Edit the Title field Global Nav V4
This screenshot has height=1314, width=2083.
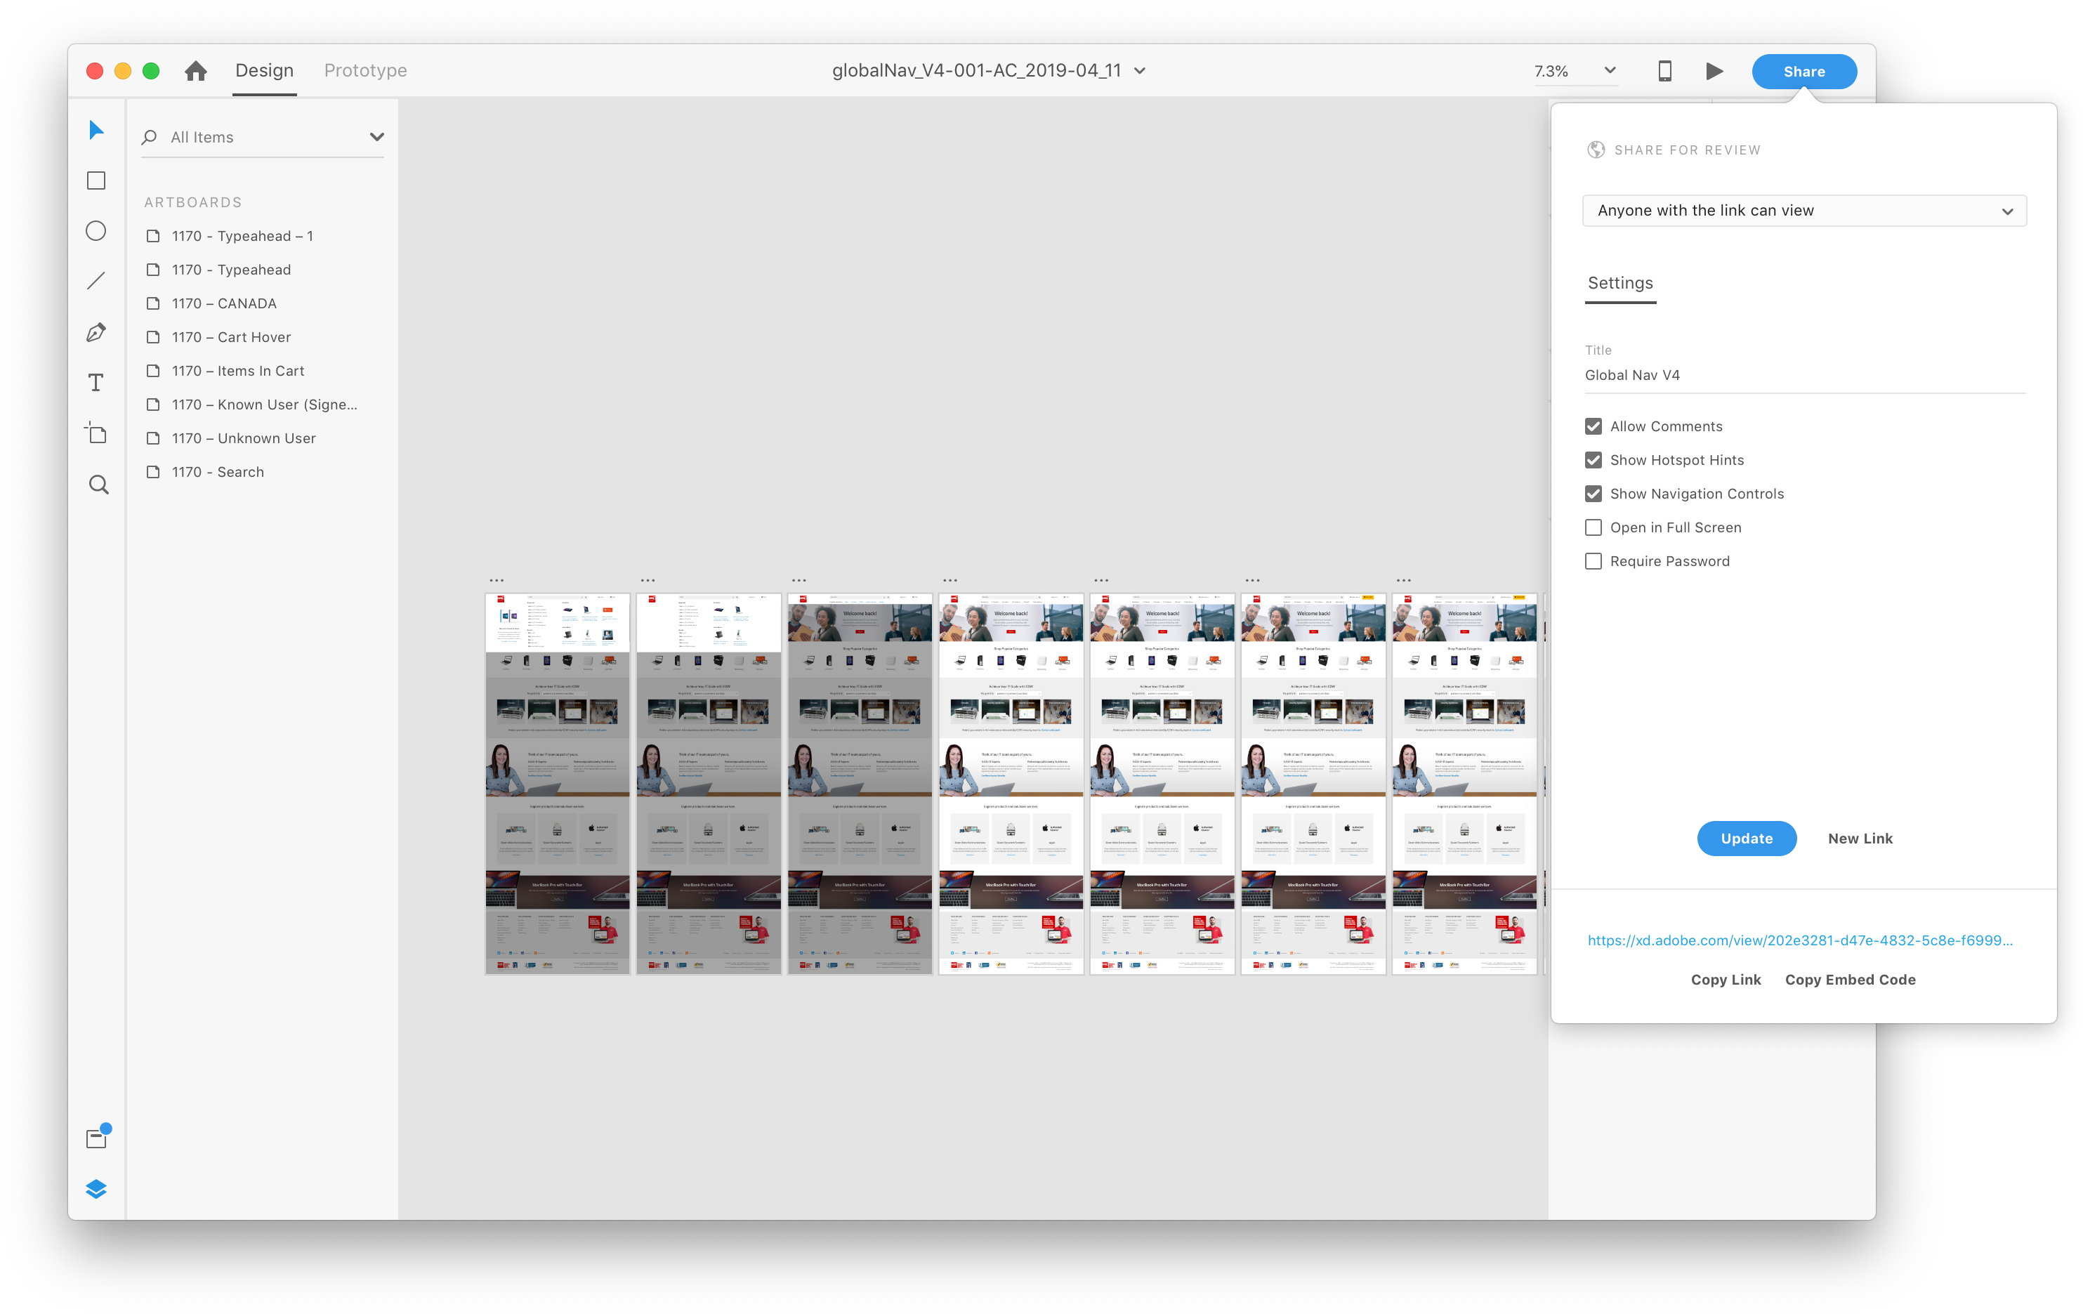1804,376
